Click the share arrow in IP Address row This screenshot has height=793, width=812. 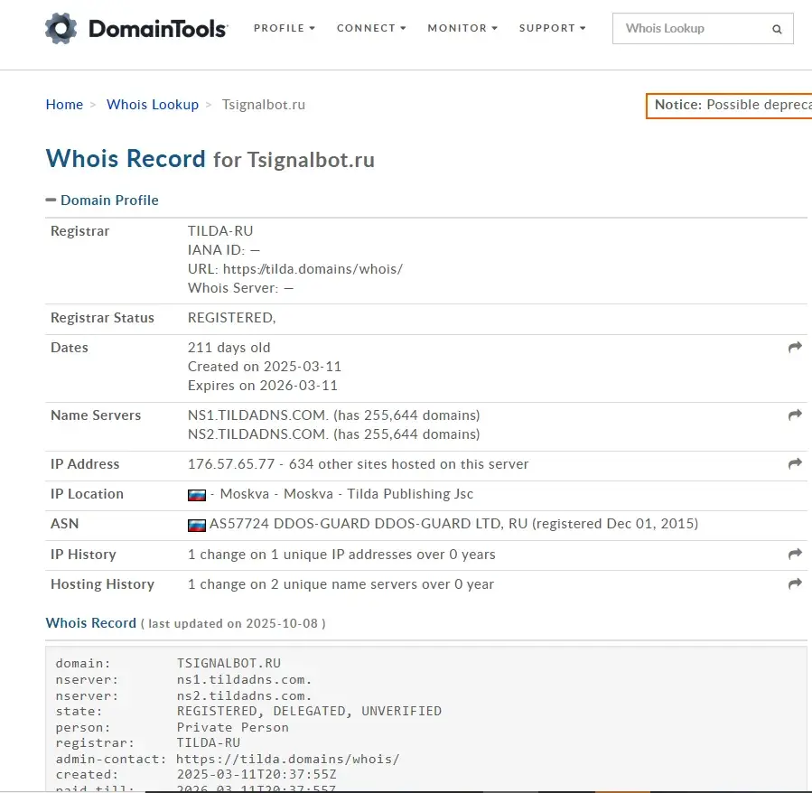click(x=795, y=463)
